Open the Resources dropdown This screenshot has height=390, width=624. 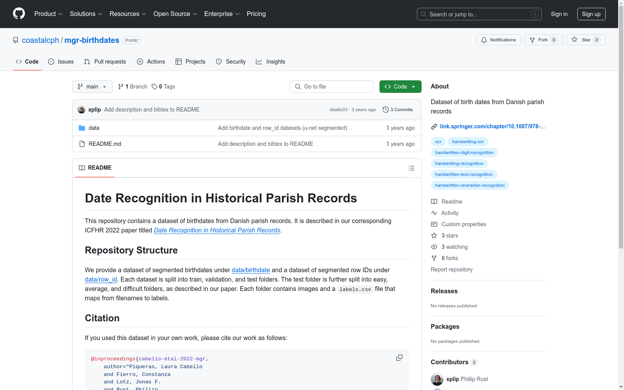pos(128,14)
